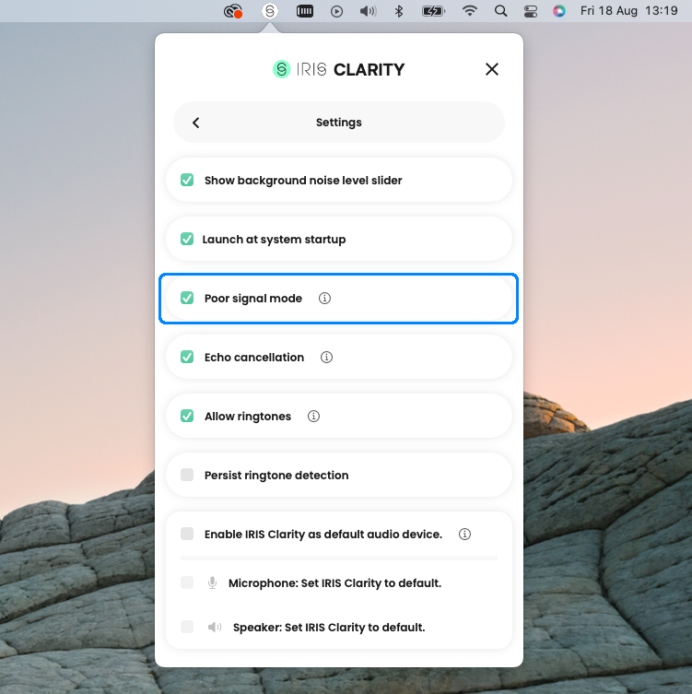Click the Bluetooth menu bar icon
The height and width of the screenshot is (694, 692).
pos(399,11)
